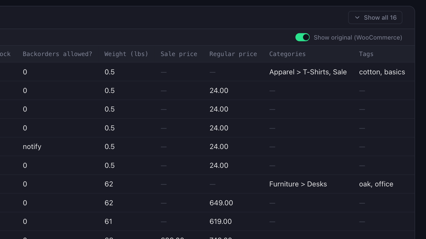Select the notify backorders cell
Screen dimensions: 426x239
tap(32, 147)
